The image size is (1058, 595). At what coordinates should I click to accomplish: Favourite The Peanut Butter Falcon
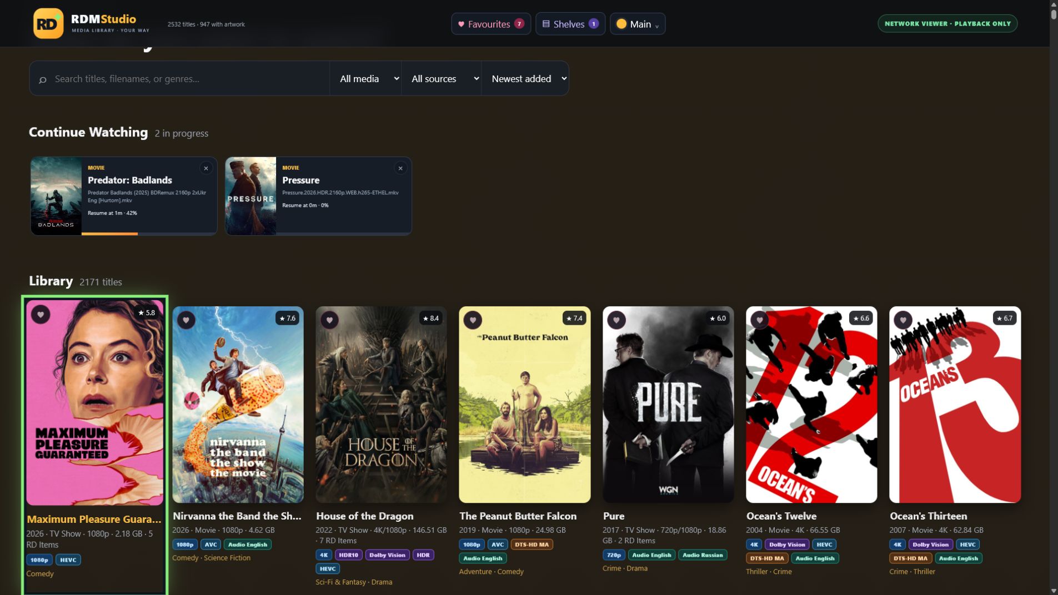[x=473, y=320]
